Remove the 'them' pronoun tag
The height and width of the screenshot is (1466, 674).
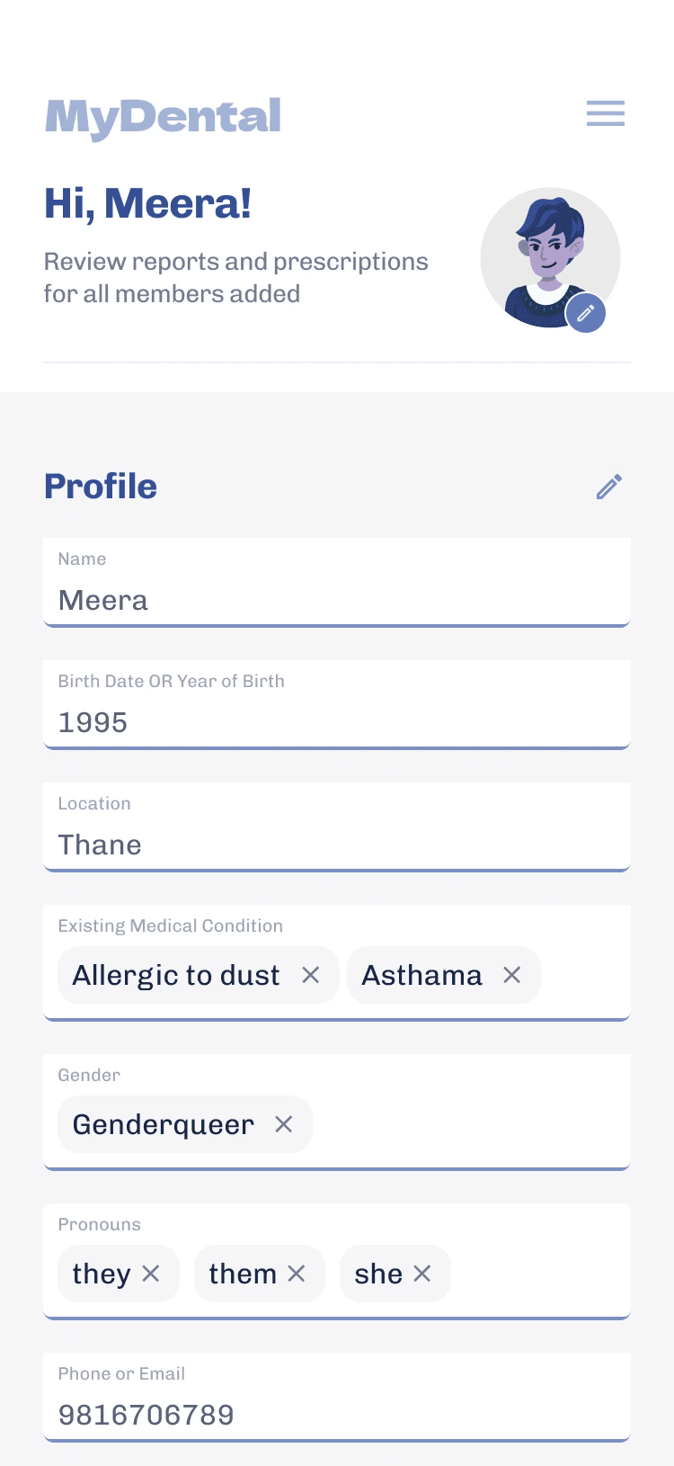[297, 1274]
